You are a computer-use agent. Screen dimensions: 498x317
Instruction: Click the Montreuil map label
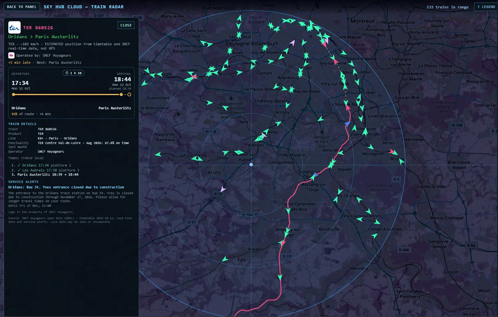pyautogui.click(x=363, y=21)
